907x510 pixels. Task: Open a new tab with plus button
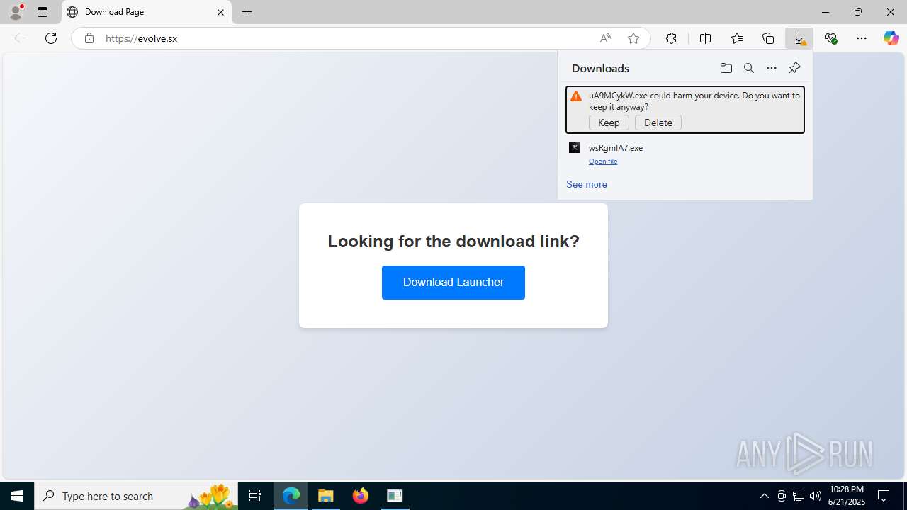click(x=247, y=12)
